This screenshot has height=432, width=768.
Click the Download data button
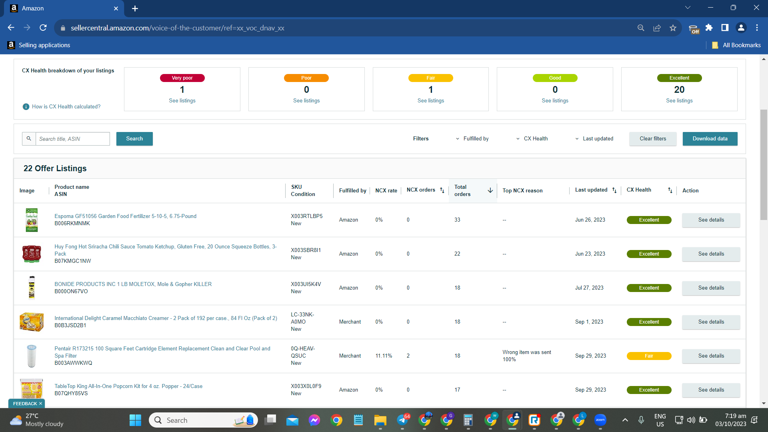tap(710, 139)
